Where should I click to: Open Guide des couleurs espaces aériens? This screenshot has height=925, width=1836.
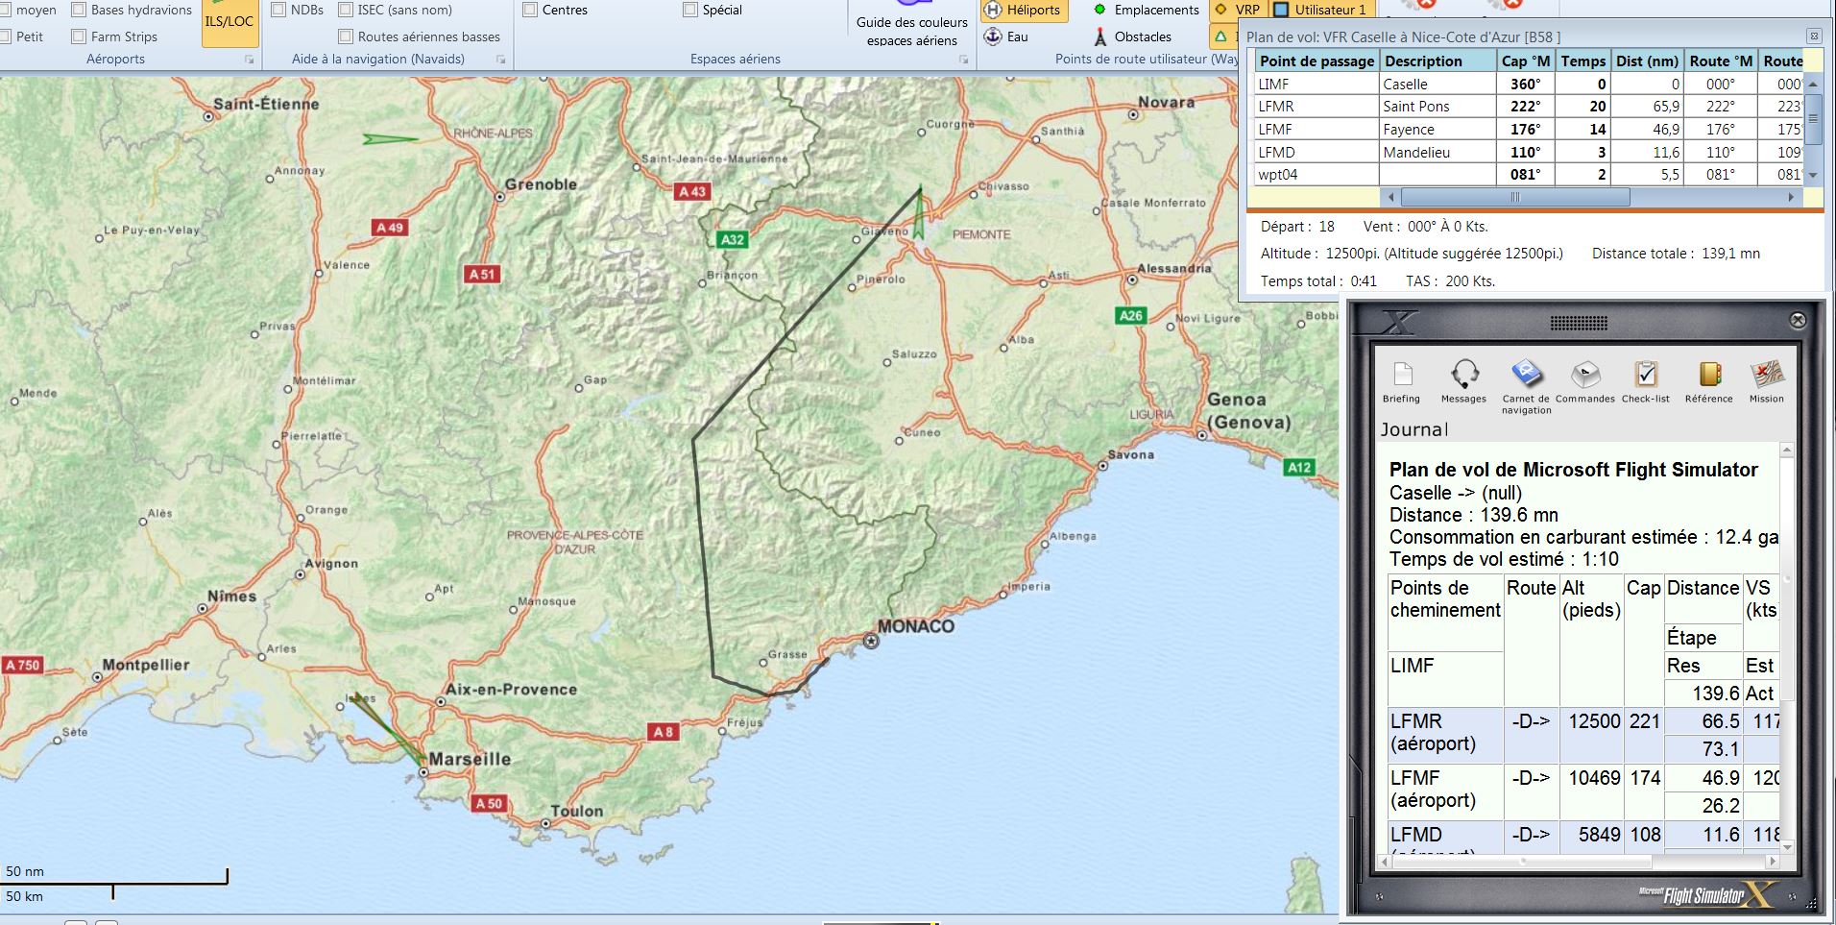[x=911, y=25]
